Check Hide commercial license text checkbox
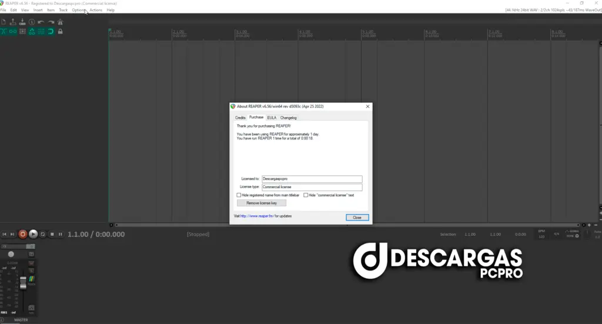This screenshot has width=602, height=324. (306, 195)
